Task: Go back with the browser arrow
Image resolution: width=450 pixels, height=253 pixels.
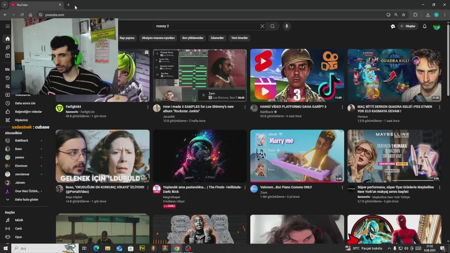Action: pos(5,15)
